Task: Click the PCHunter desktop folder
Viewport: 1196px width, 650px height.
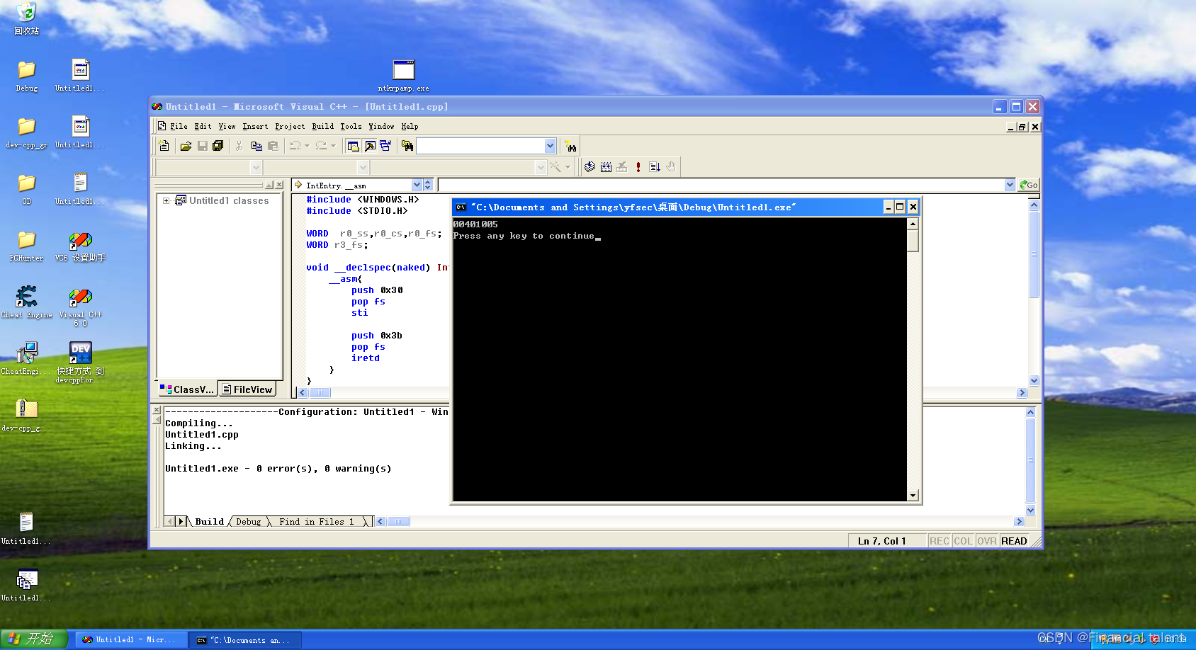Action: pos(26,246)
